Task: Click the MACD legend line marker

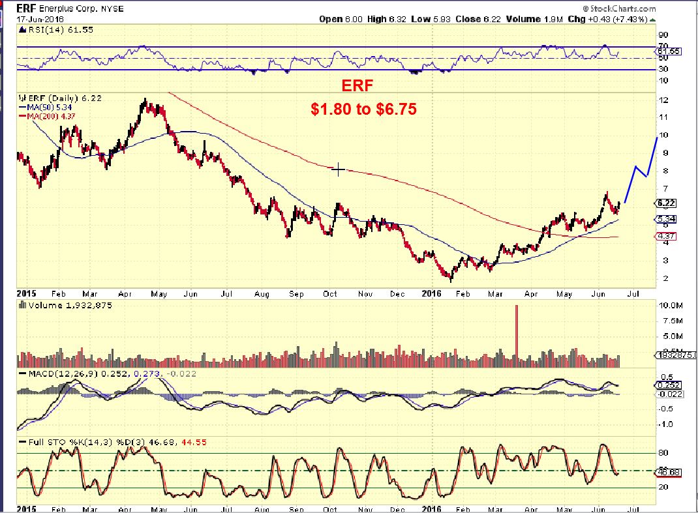Action: pos(22,374)
